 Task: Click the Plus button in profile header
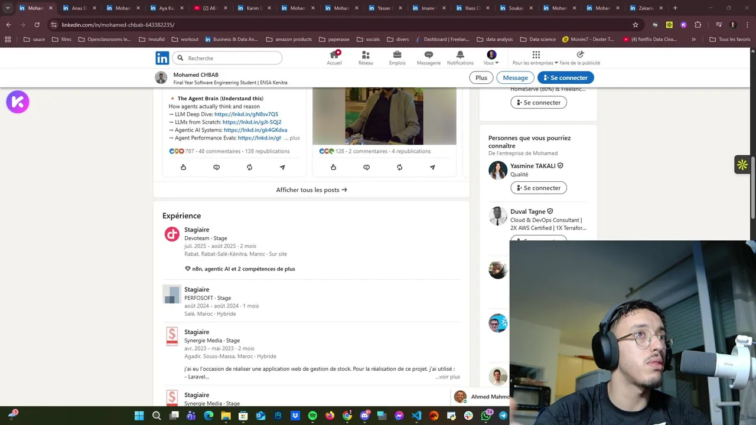[x=481, y=77]
